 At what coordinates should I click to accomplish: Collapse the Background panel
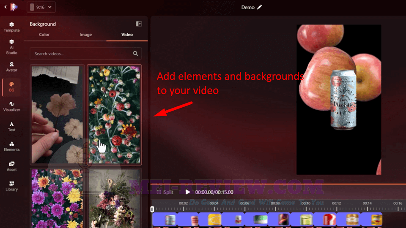pyautogui.click(x=139, y=24)
